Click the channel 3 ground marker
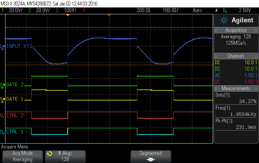Screen dimensions: 259x163 (2, 47)
